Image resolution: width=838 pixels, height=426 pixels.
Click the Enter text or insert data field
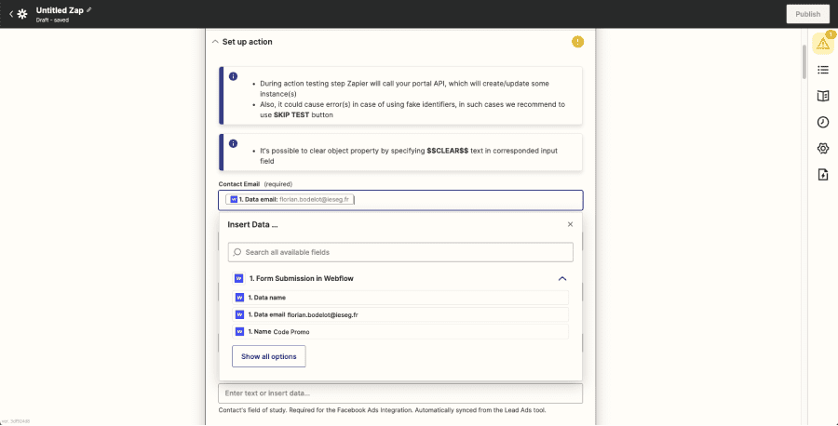point(400,393)
